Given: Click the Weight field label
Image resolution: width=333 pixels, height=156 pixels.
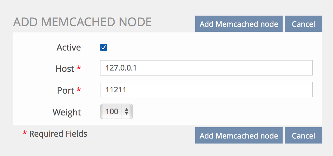Looking at the screenshot, I should [67, 112].
